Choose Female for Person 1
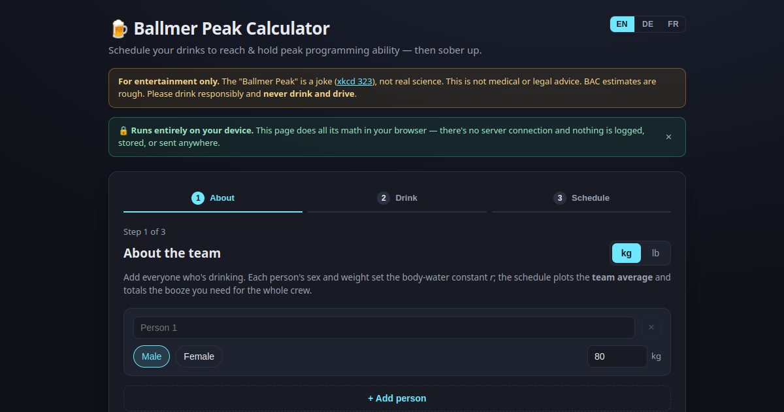 (x=199, y=356)
